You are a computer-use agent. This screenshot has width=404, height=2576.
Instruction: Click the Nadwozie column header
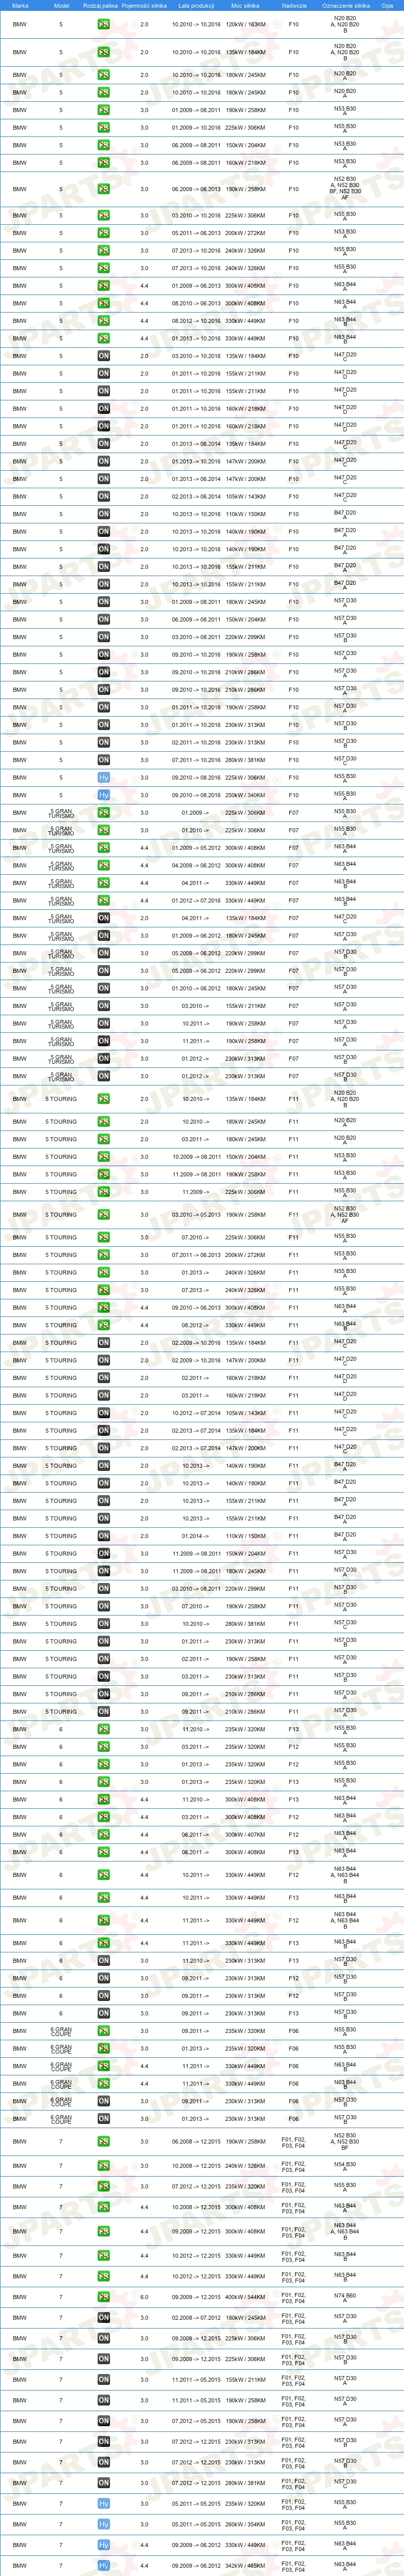pyautogui.click(x=294, y=5)
